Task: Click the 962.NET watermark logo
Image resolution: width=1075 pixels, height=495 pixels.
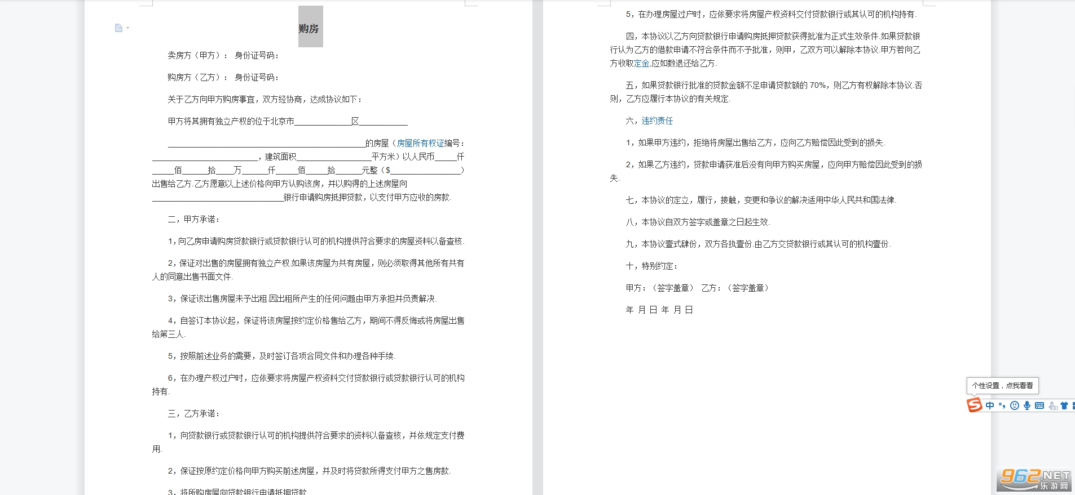Action: coord(1034,479)
